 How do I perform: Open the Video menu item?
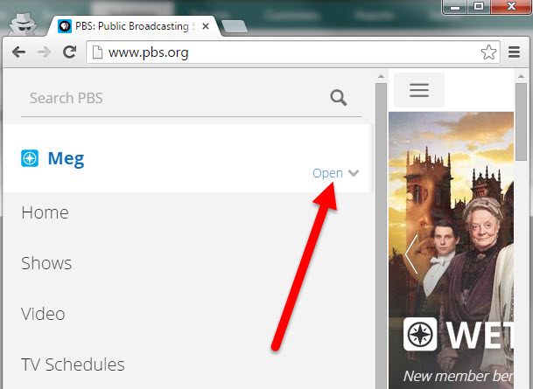(43, 314)
